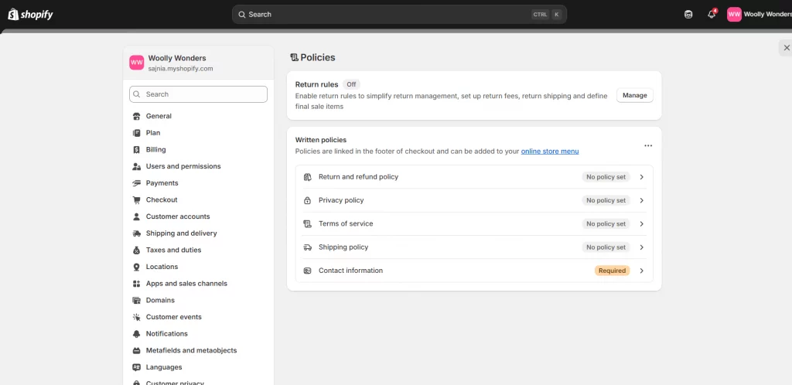This screenshot has height=385, width=792.
Task: Open the Sidekick assistant icon
Action: (688, 15)
